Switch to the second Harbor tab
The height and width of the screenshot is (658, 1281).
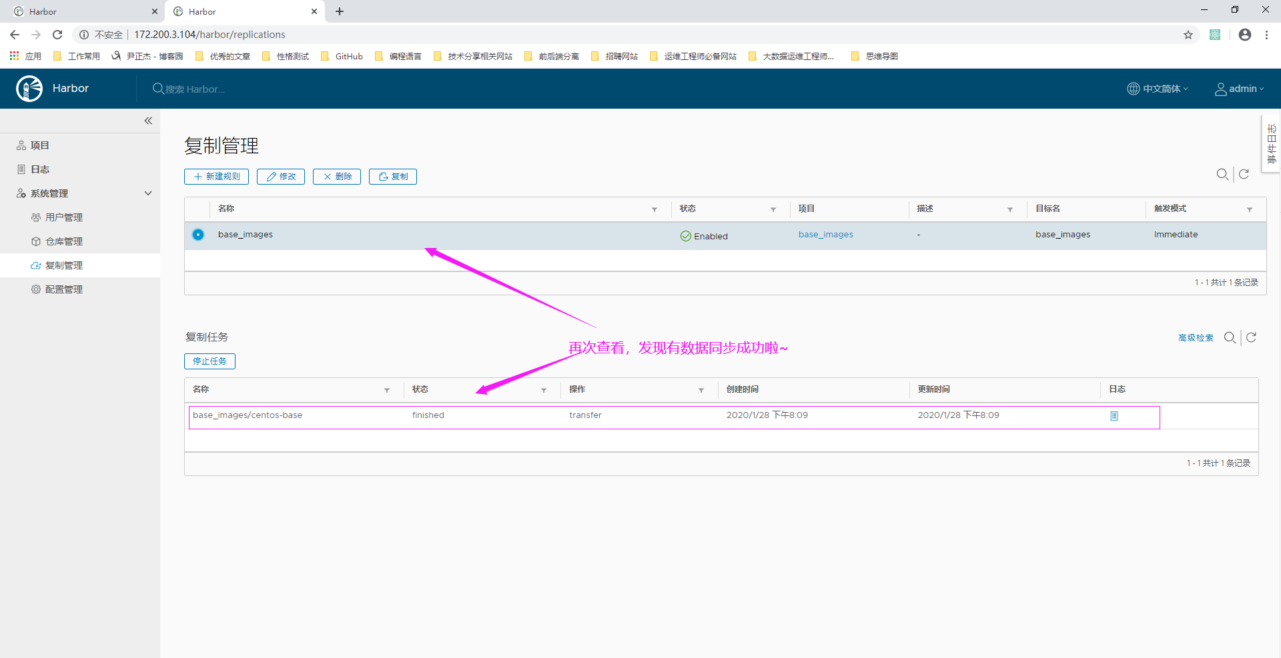point(244,11)
